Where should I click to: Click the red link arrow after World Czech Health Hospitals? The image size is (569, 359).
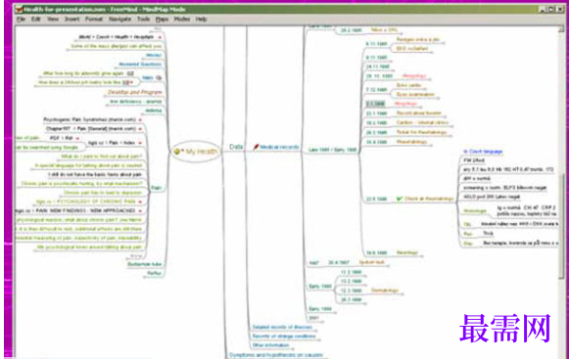coord(160,37)
